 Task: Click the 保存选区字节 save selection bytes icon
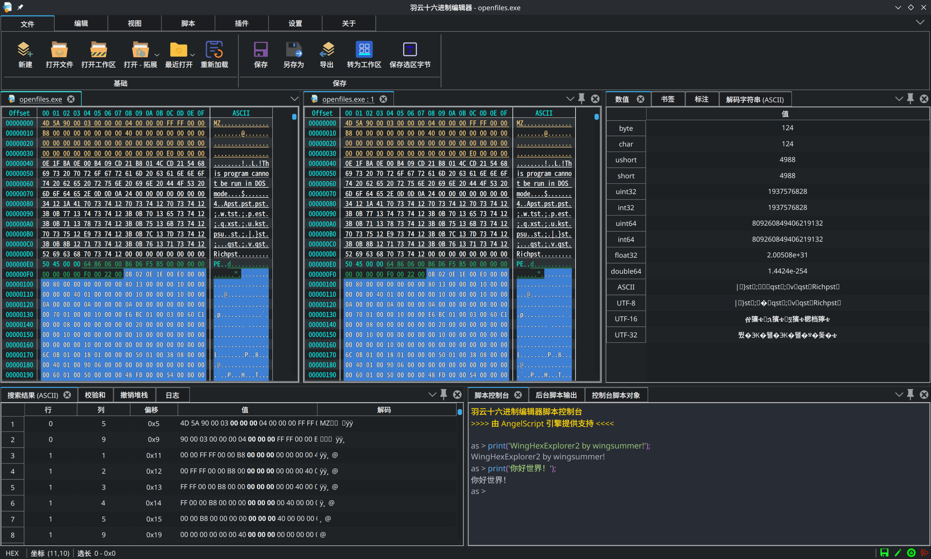[410, 50]
